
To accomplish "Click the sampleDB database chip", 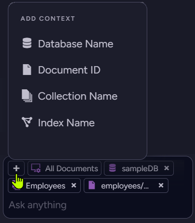I will point(139,168).
